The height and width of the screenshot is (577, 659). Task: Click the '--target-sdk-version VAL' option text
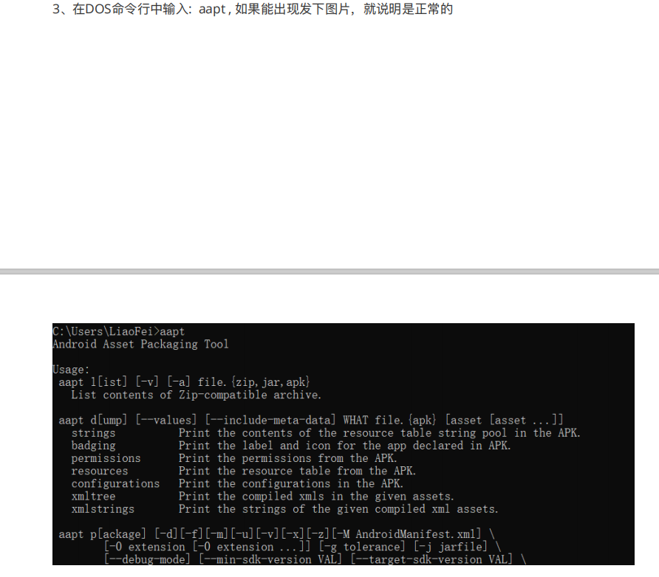pyautogui.click(x=431, y=559)
